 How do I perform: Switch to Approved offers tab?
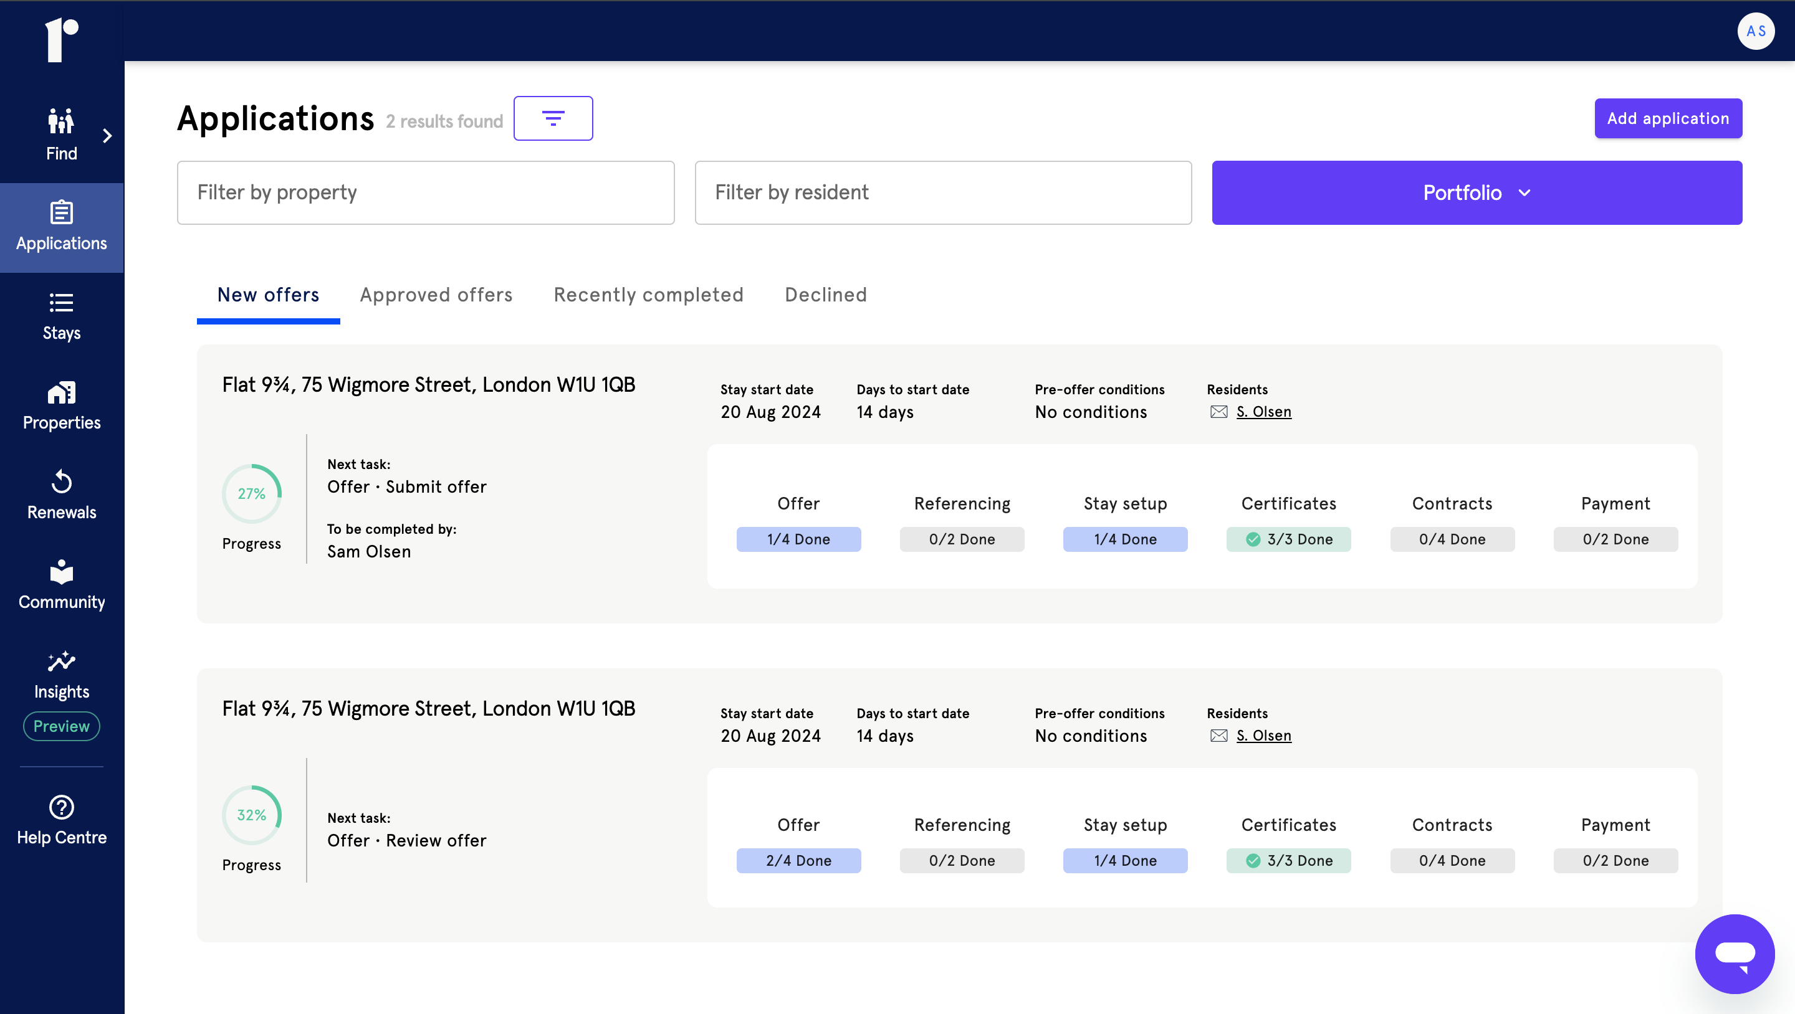pyautogui.click(x=436, y=295)
